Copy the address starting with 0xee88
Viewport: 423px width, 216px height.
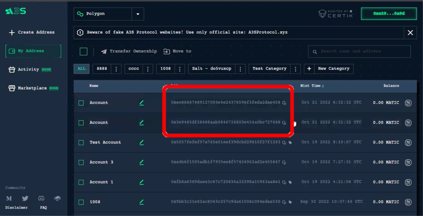284,103
